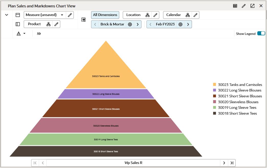Screen dimensions: 267x168
Task: Select the Product hierarchy tree icon
Action: (48, 24)
